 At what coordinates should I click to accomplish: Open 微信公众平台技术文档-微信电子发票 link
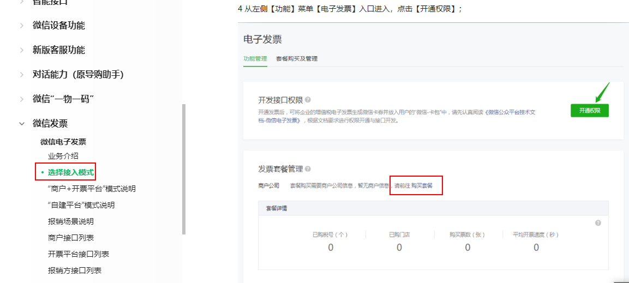coord(510,113)
